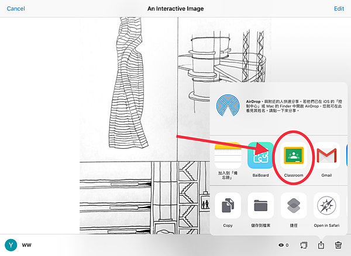Tap the Y user avatar
Image resolution: width=351 pixels, height=256 pixels.
[x=11, y=245]
